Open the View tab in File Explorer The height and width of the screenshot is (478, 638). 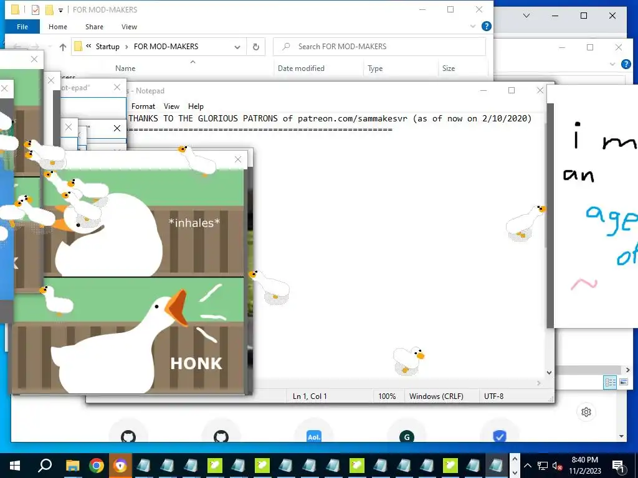[x=129, y=26]
